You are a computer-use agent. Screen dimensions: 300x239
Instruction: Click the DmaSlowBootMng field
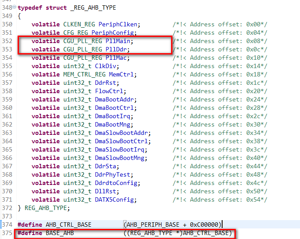pos(120,158)
